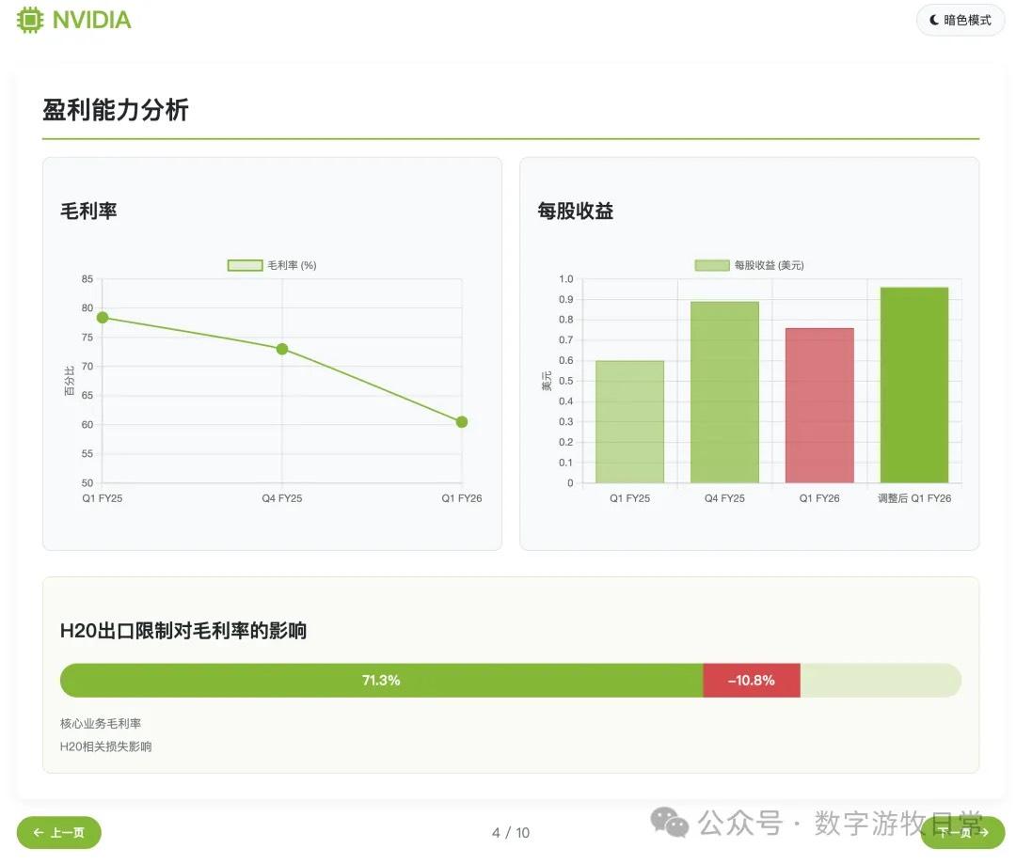1016x864 pixels.
Task: Click the Q4 FY25 data point on the line chart
Action: pyautogui.click(x=282, y=349)
